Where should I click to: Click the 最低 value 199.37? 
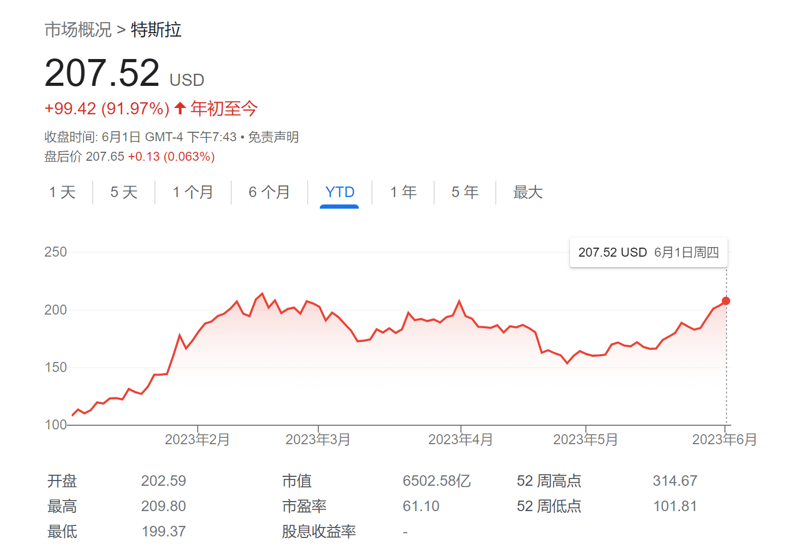pyautogui.click(x=163, y=531)
